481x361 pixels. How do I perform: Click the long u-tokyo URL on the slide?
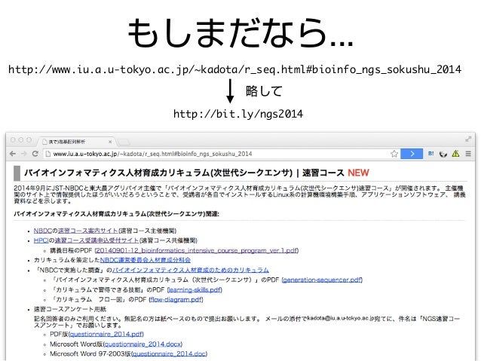[234, 69]
